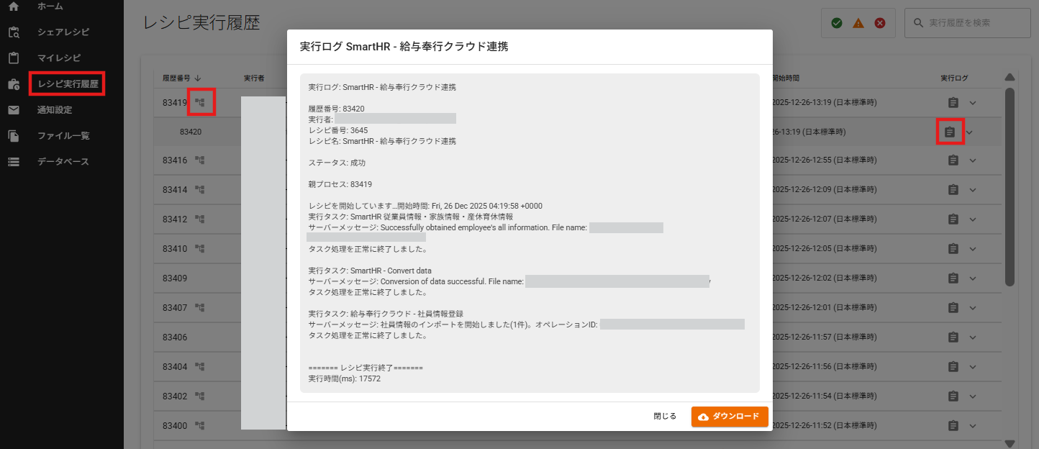
Task: Open the execution log icon for the 11:52 row
Action: point(953,425)
